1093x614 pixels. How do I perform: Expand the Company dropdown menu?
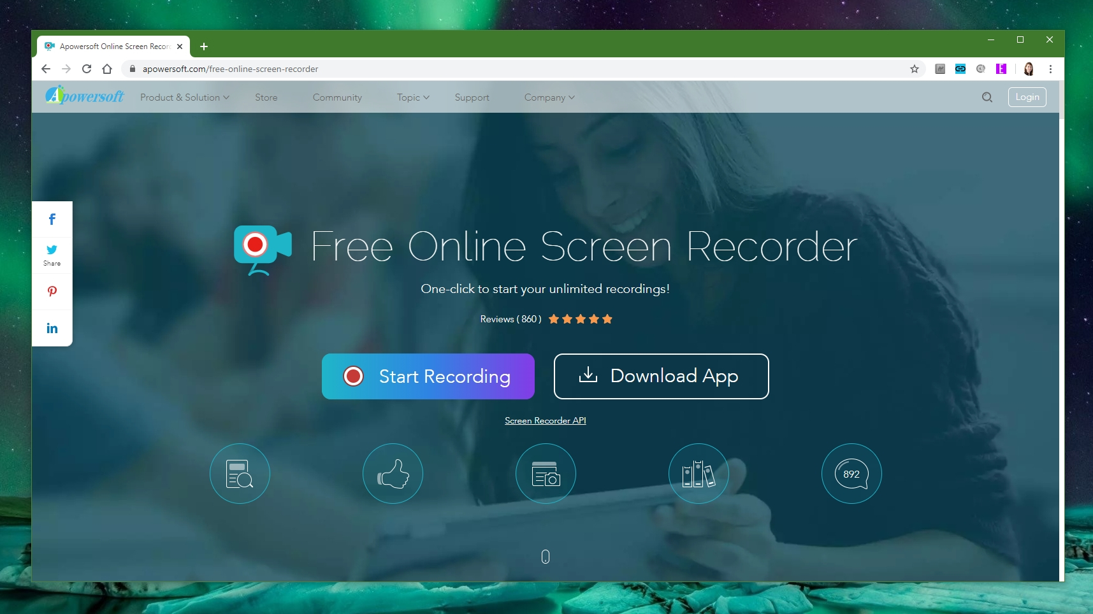coord(548,97)
